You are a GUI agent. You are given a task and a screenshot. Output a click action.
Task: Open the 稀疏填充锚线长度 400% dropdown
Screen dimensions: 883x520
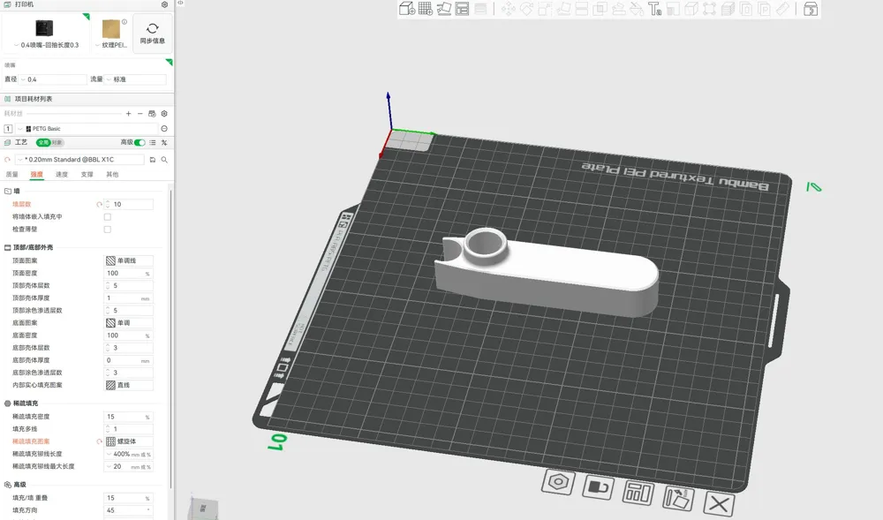coord(129,454)
